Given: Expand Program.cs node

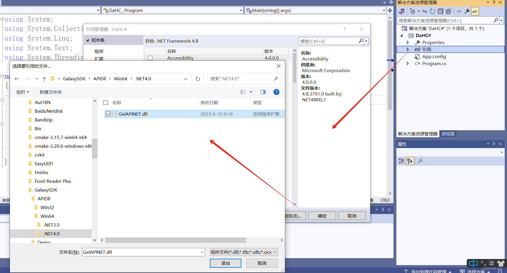Looking at the screenshot, I should click(408, 63).
